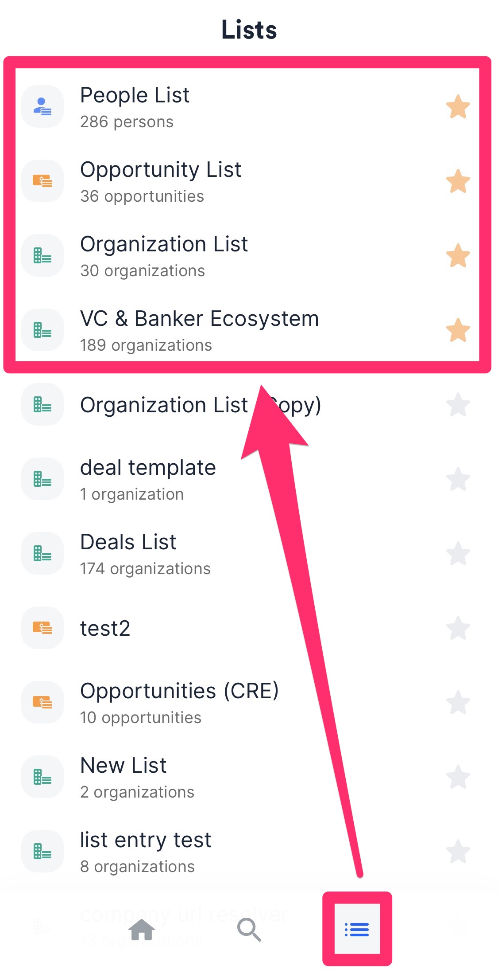Tap the VC & Banker Ecosystem building icon
This screenshot has width=498, height=978.
coord(42,329)
